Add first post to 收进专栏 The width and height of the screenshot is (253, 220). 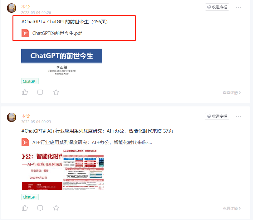point(217,7)
